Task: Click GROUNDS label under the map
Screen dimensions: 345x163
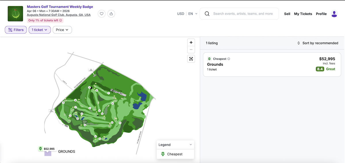Action: 67,152
